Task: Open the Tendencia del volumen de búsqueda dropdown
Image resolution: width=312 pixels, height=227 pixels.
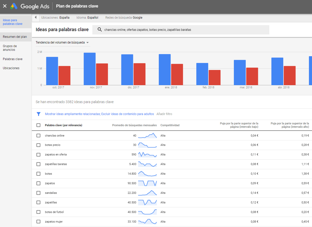Action: click(62, 42)
